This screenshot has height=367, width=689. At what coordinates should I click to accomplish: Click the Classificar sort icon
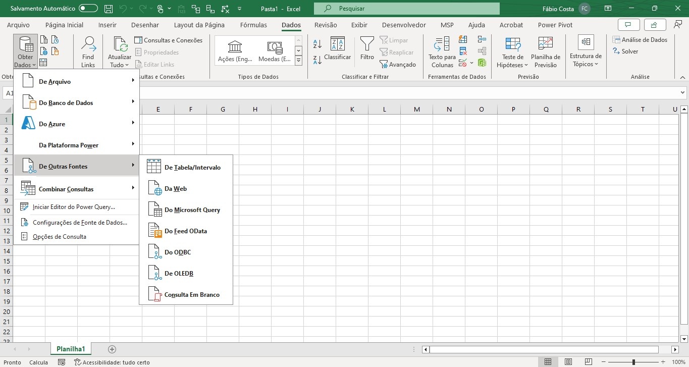[x=337, y=49]
